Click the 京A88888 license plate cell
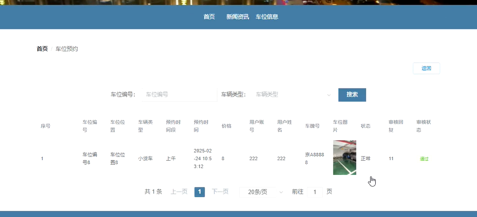 [315, 159]
